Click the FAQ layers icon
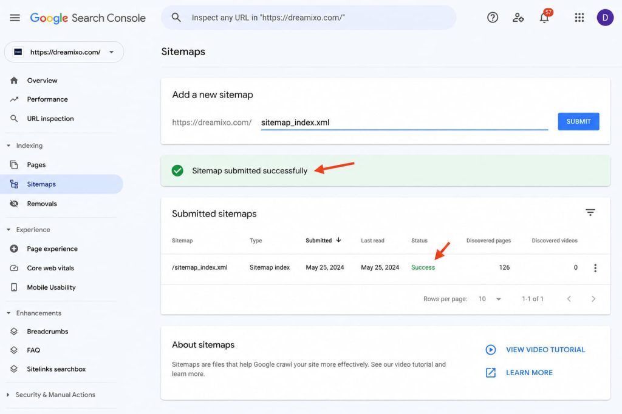Viewport: 622px width, 414px height. pos(14,350)
